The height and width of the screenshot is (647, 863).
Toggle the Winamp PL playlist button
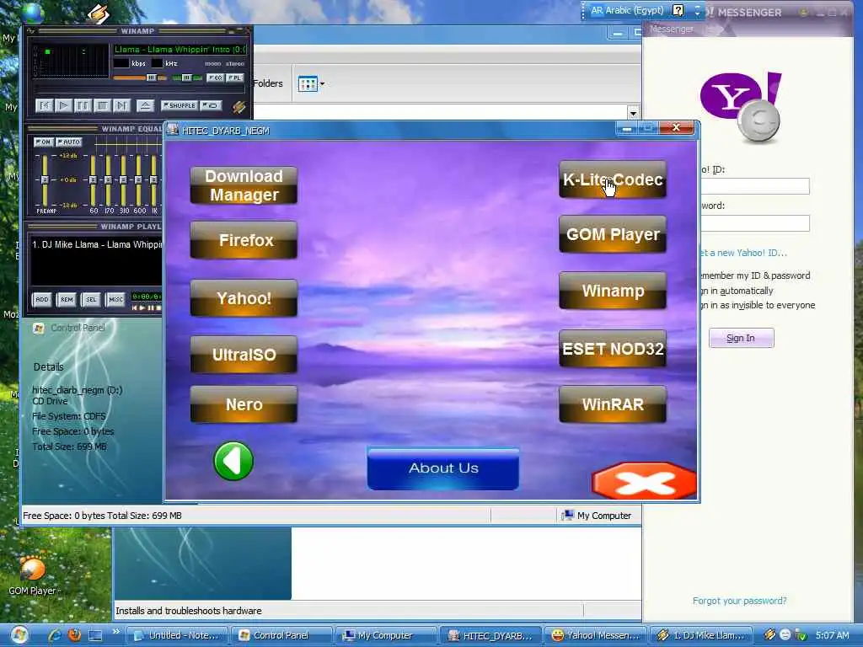235,78
